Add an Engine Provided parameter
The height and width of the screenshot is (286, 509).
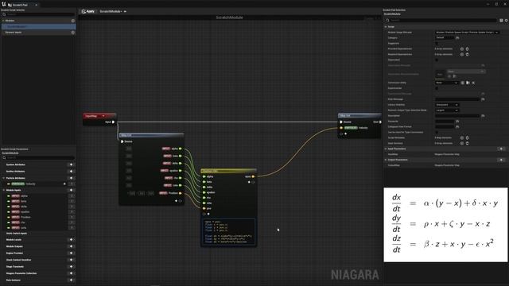click(x=71, y=253)
